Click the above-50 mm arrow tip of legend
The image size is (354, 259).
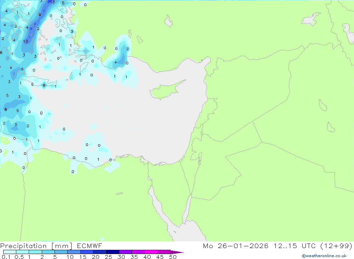click(177, 252)
